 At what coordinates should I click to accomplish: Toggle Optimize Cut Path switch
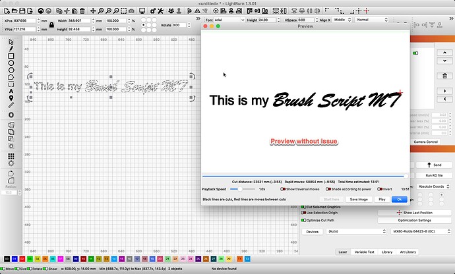[x=303, y=221]
